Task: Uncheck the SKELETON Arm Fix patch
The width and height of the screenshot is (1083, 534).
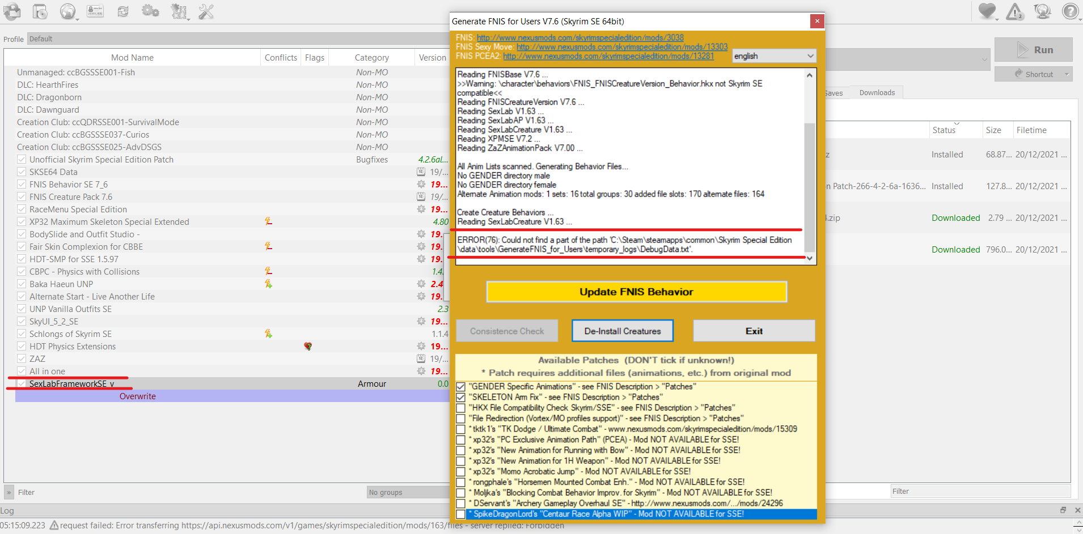Action: coord(461,398)
